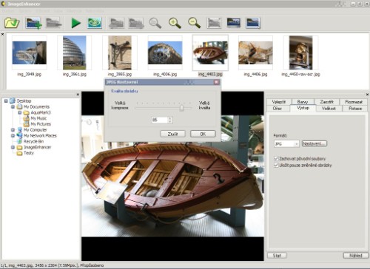The width and height of the screenshot is (370, 269).
Task: Toggle Uložit pouze změněné obrázky checkbox
Action: (x=276, y=166)
